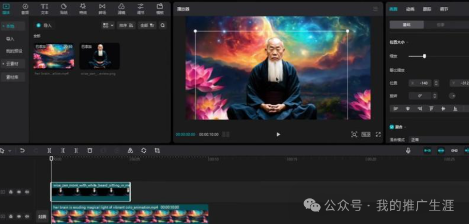Screen dimensions: 469x224
Task: Switch to the Adjust (调节) properties tab
Action: (x=444, y=9)
